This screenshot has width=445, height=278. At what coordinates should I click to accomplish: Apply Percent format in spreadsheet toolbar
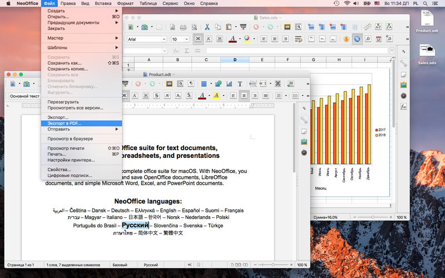357,39
